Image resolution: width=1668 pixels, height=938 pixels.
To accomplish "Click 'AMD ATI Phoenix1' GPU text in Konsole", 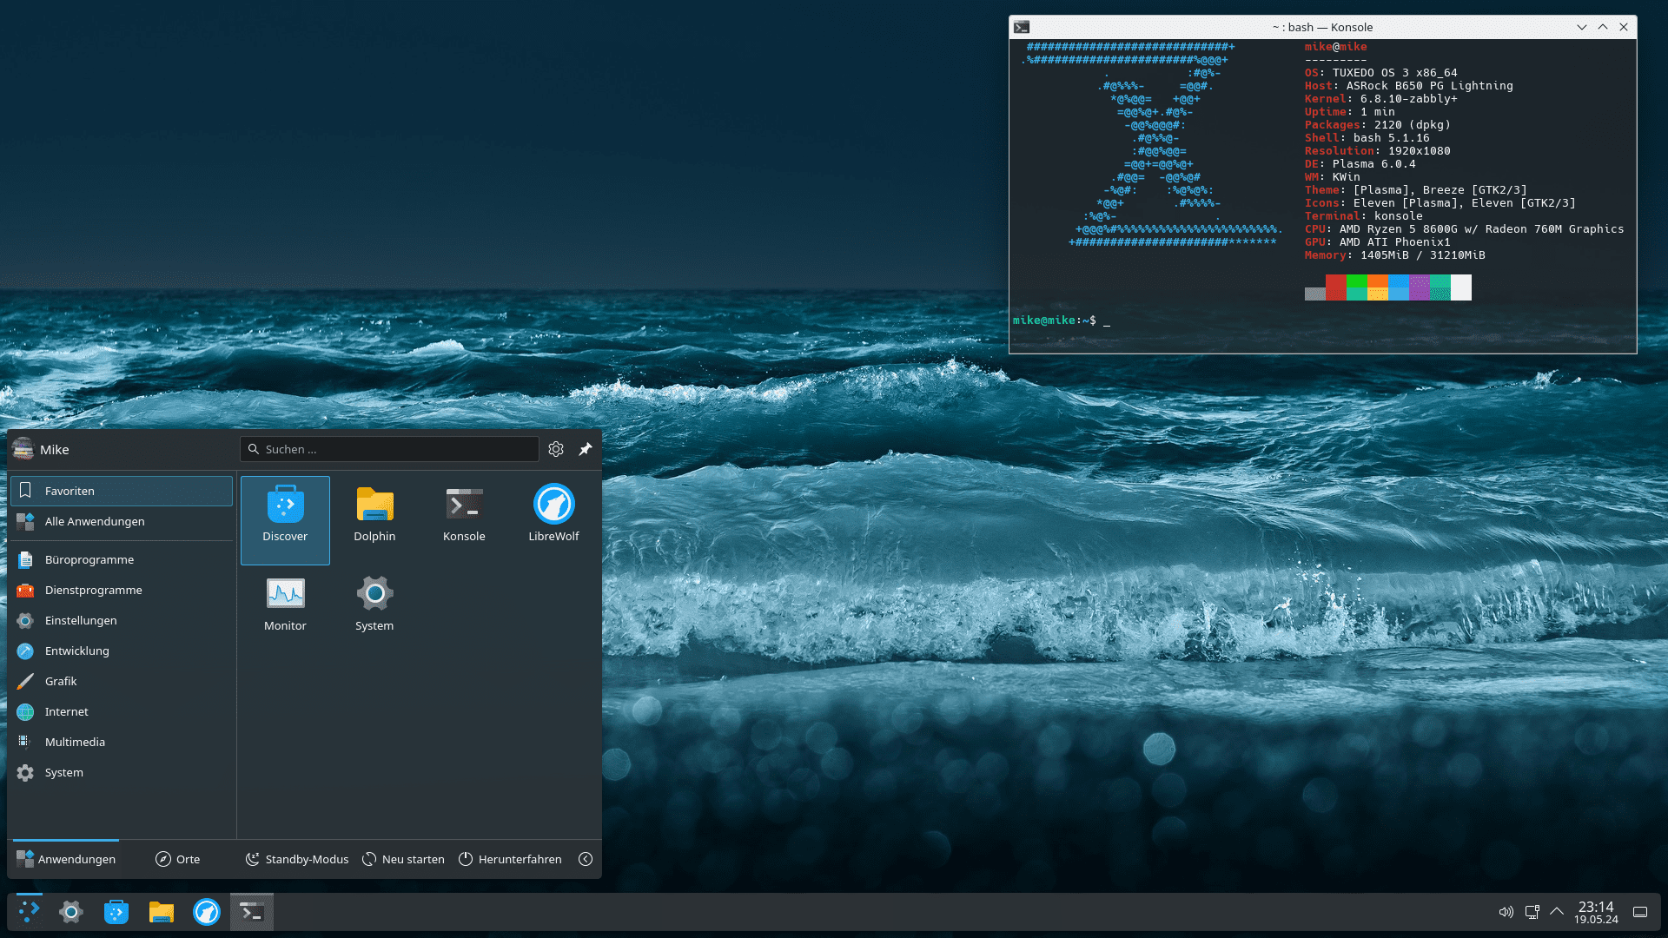I will click(x=1395, y=242).
